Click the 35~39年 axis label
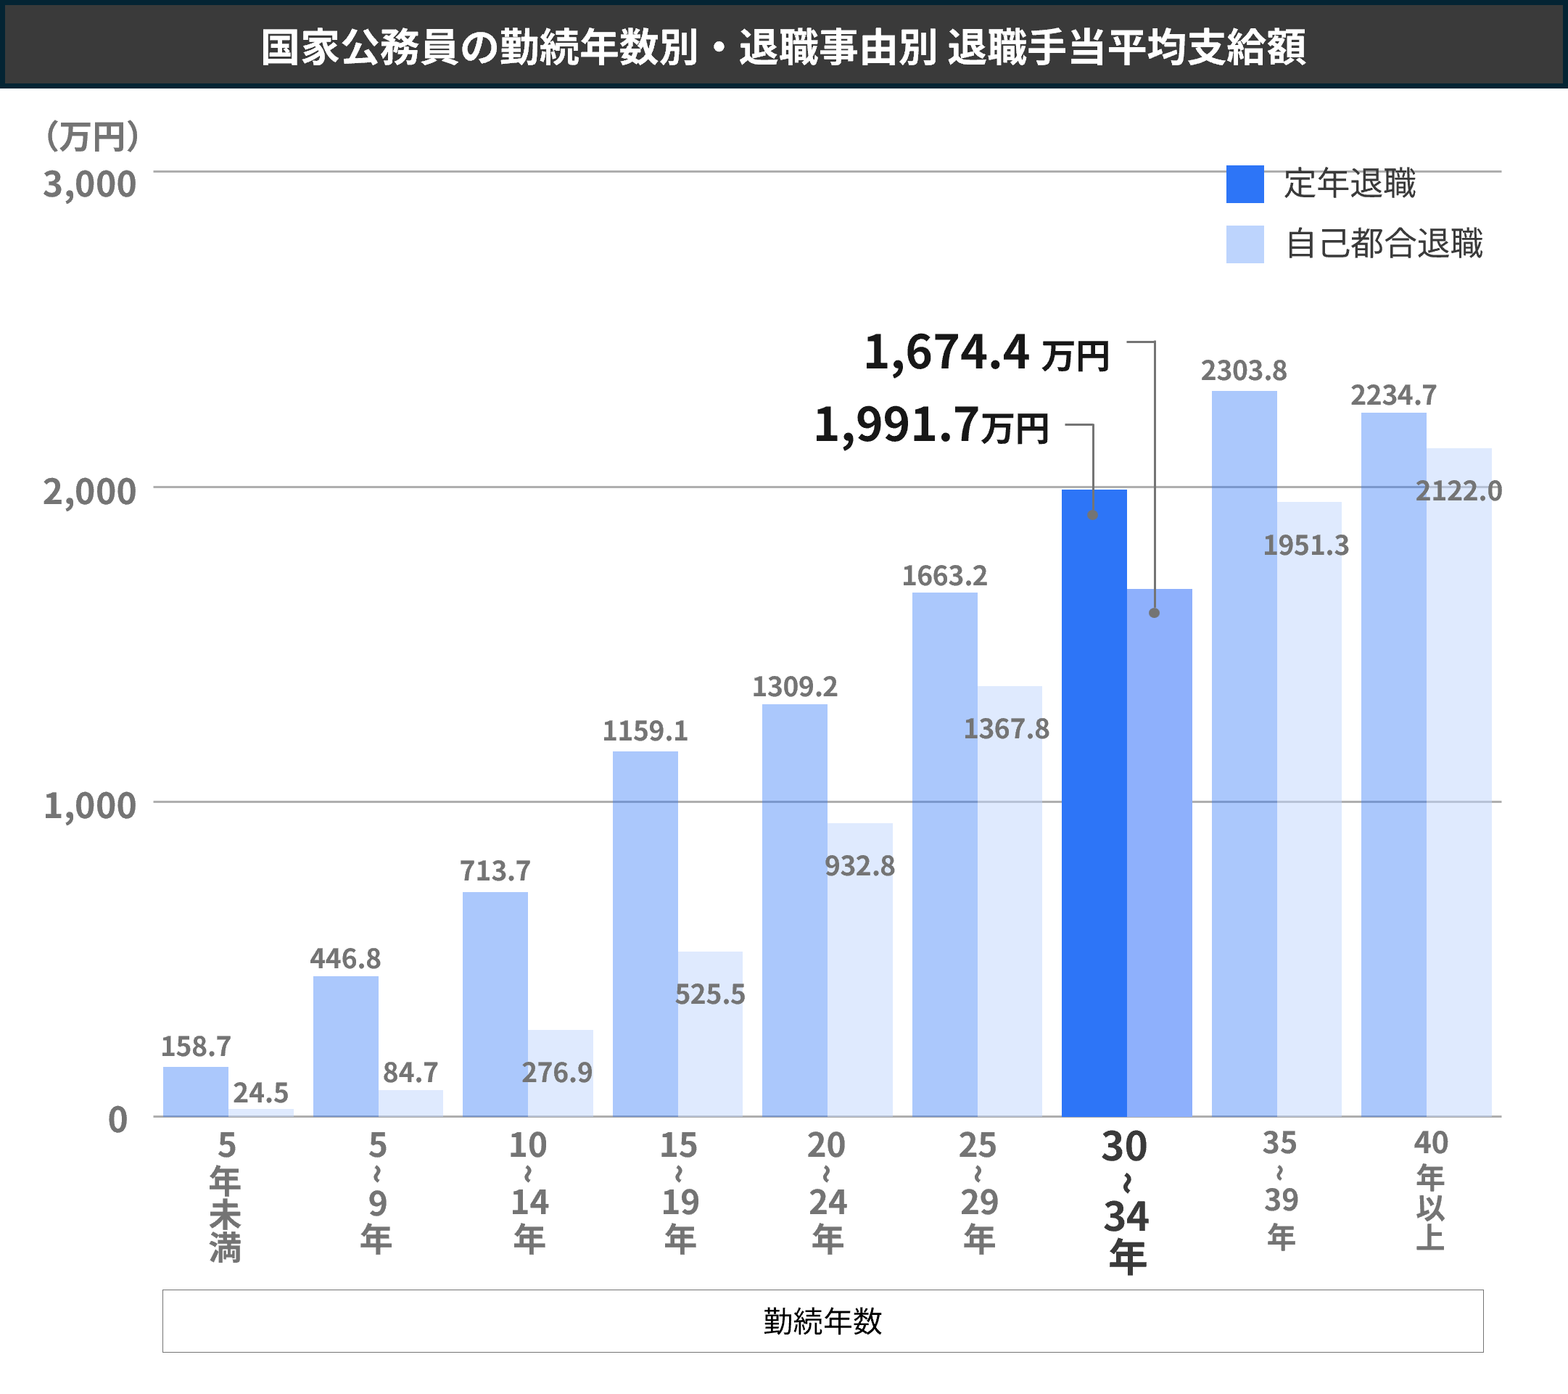The height and width of the screenshot is (1394, 1568). [x=1280, y=1189]
